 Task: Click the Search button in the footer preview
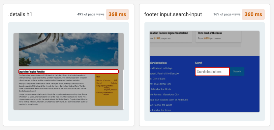237,72
